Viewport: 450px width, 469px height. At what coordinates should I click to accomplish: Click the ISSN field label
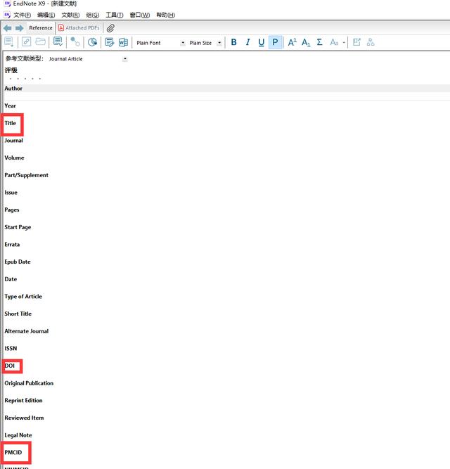point(11,349)
